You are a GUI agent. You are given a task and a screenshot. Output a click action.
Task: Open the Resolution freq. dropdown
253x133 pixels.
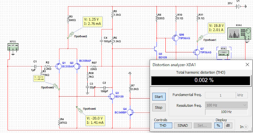(226, 105)
